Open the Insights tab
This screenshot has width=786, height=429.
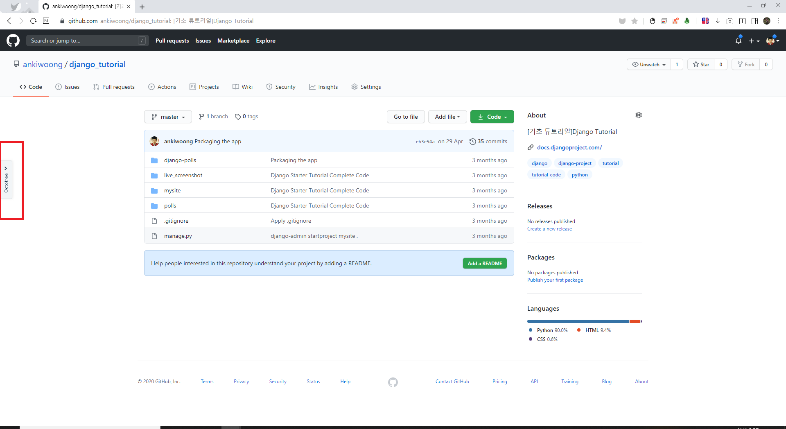pos(323,87)
